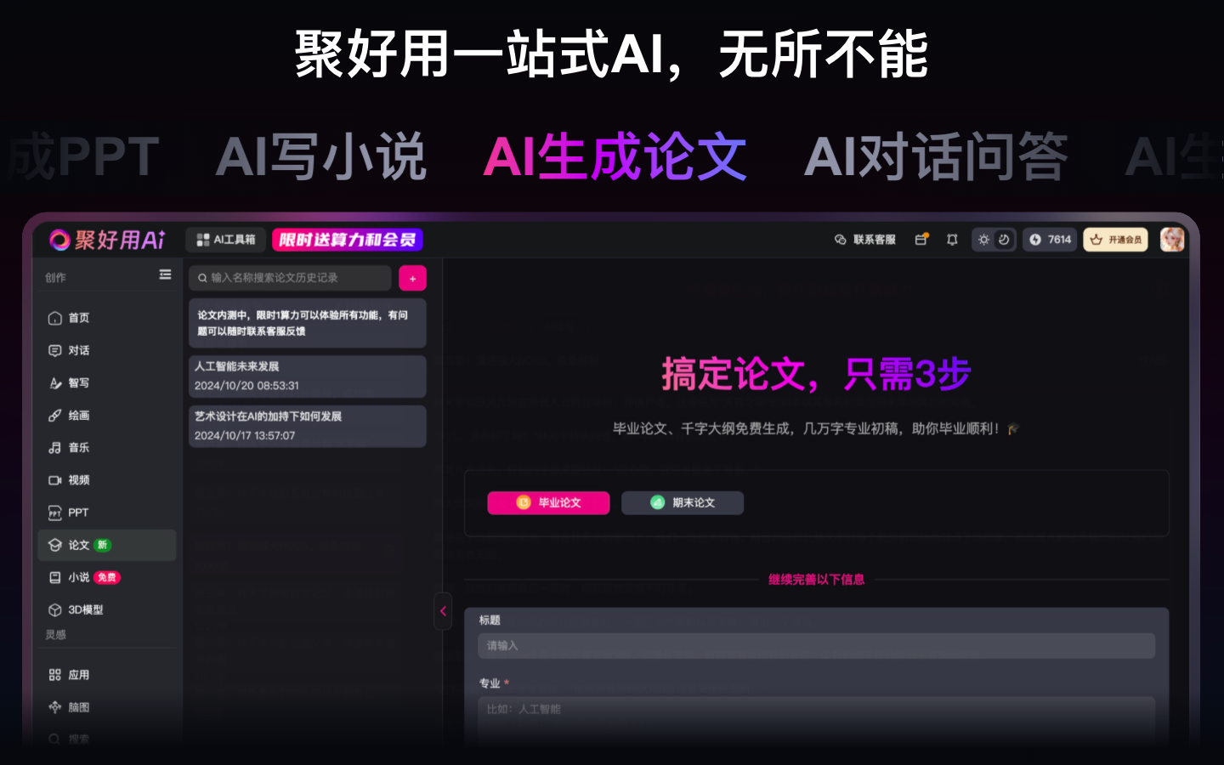This screenshot has width=1224, height=765.
Task: Click the 论文 graduation cap icon
Action: click(55, 545)
